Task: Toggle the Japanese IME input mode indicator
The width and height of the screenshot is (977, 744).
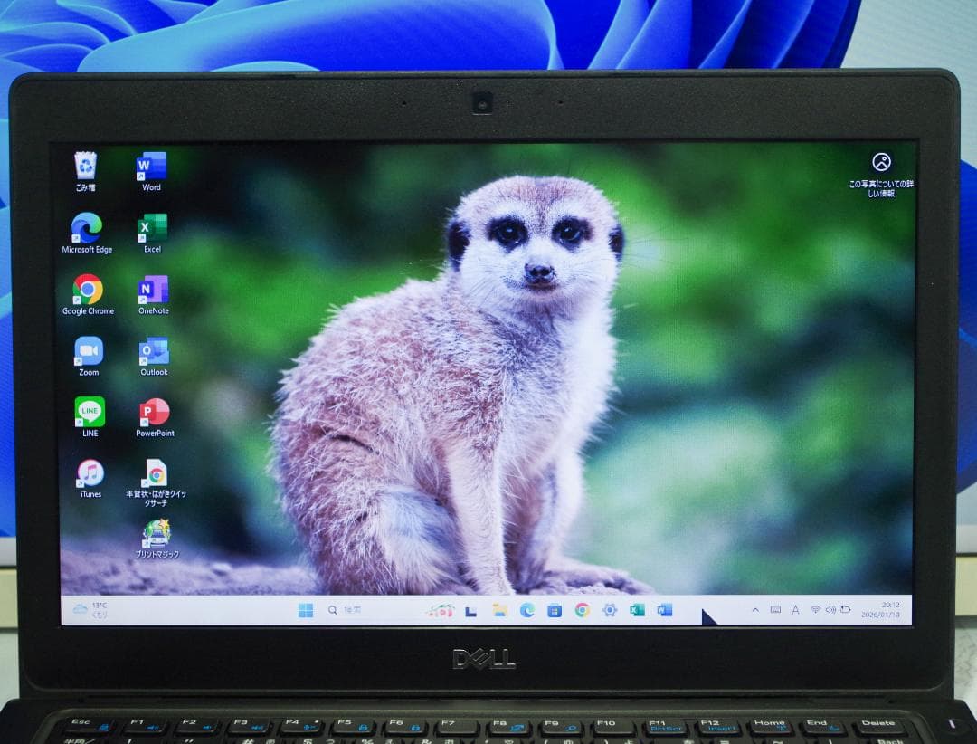Action: (x=795, y=610)
